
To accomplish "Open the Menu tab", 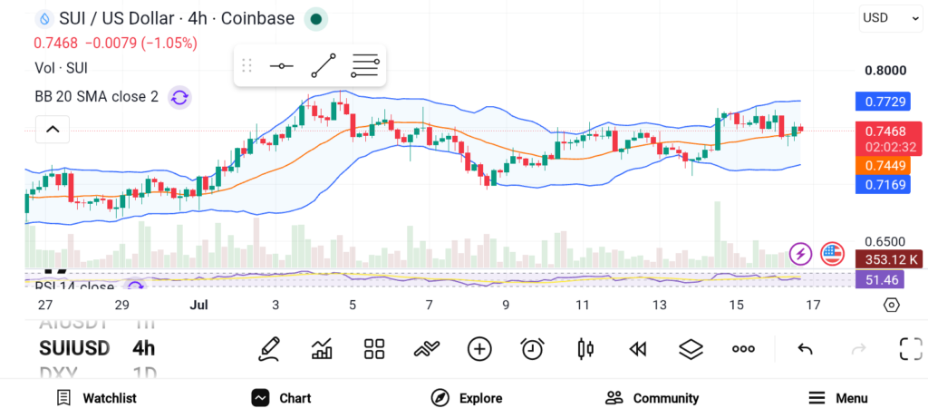I will pyautogui.click(x=838, y=398).
